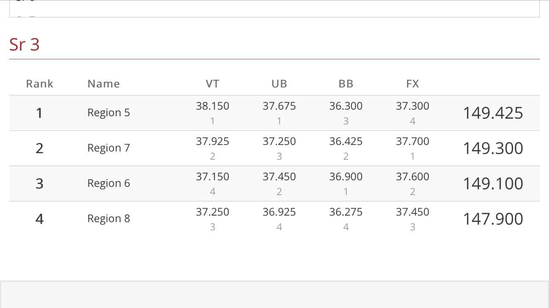549x308 pixels.
Task: Click the VT column header
Action: (212, 84)
